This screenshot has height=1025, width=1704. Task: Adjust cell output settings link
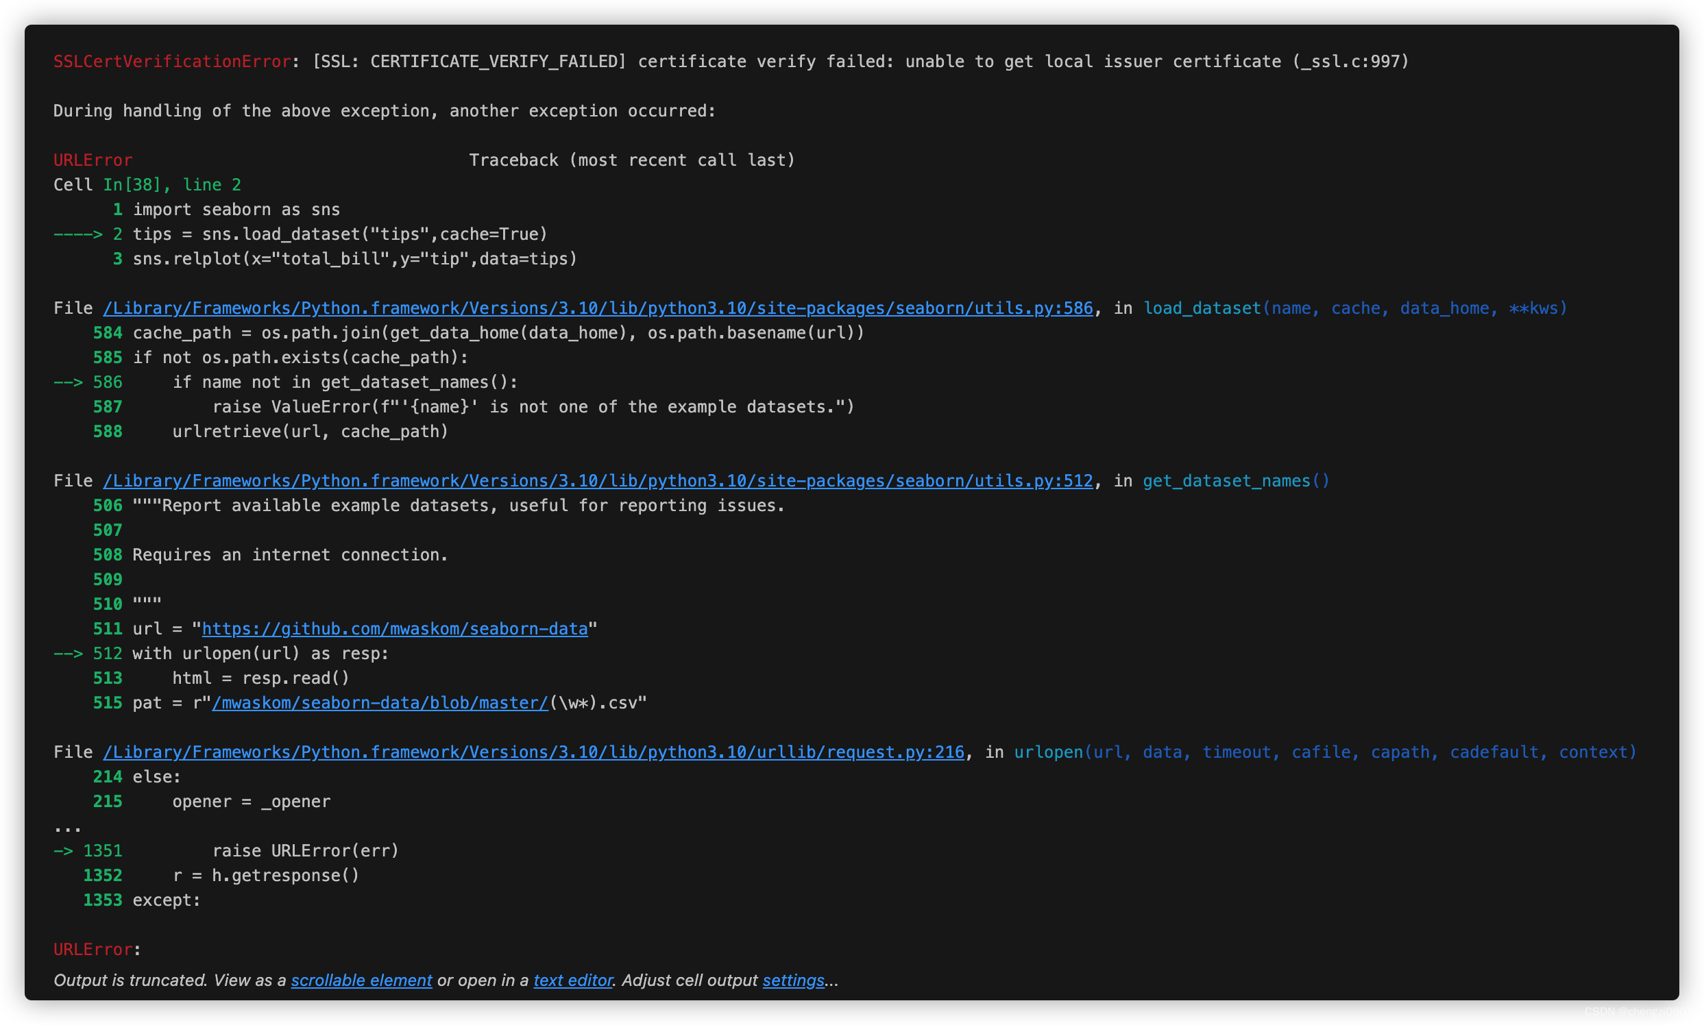click(793, 980)
